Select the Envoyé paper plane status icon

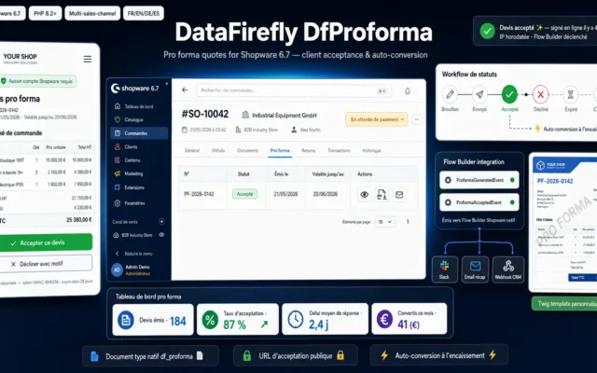click(479, 94)
